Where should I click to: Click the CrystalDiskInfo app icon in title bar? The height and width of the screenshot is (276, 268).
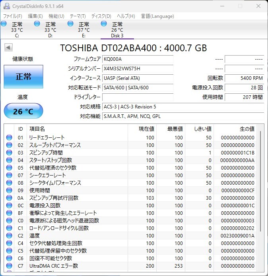7,6
